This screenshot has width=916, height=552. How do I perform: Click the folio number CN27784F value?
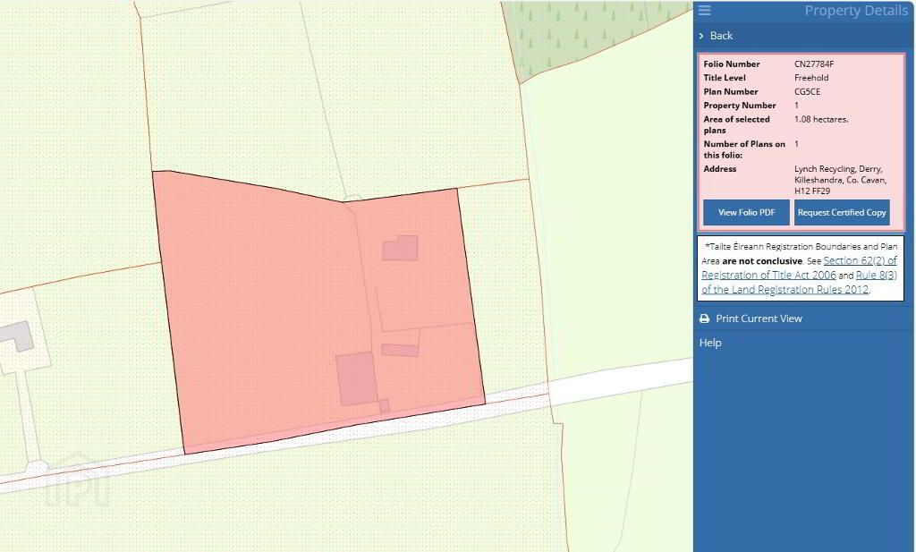[813, 64]
